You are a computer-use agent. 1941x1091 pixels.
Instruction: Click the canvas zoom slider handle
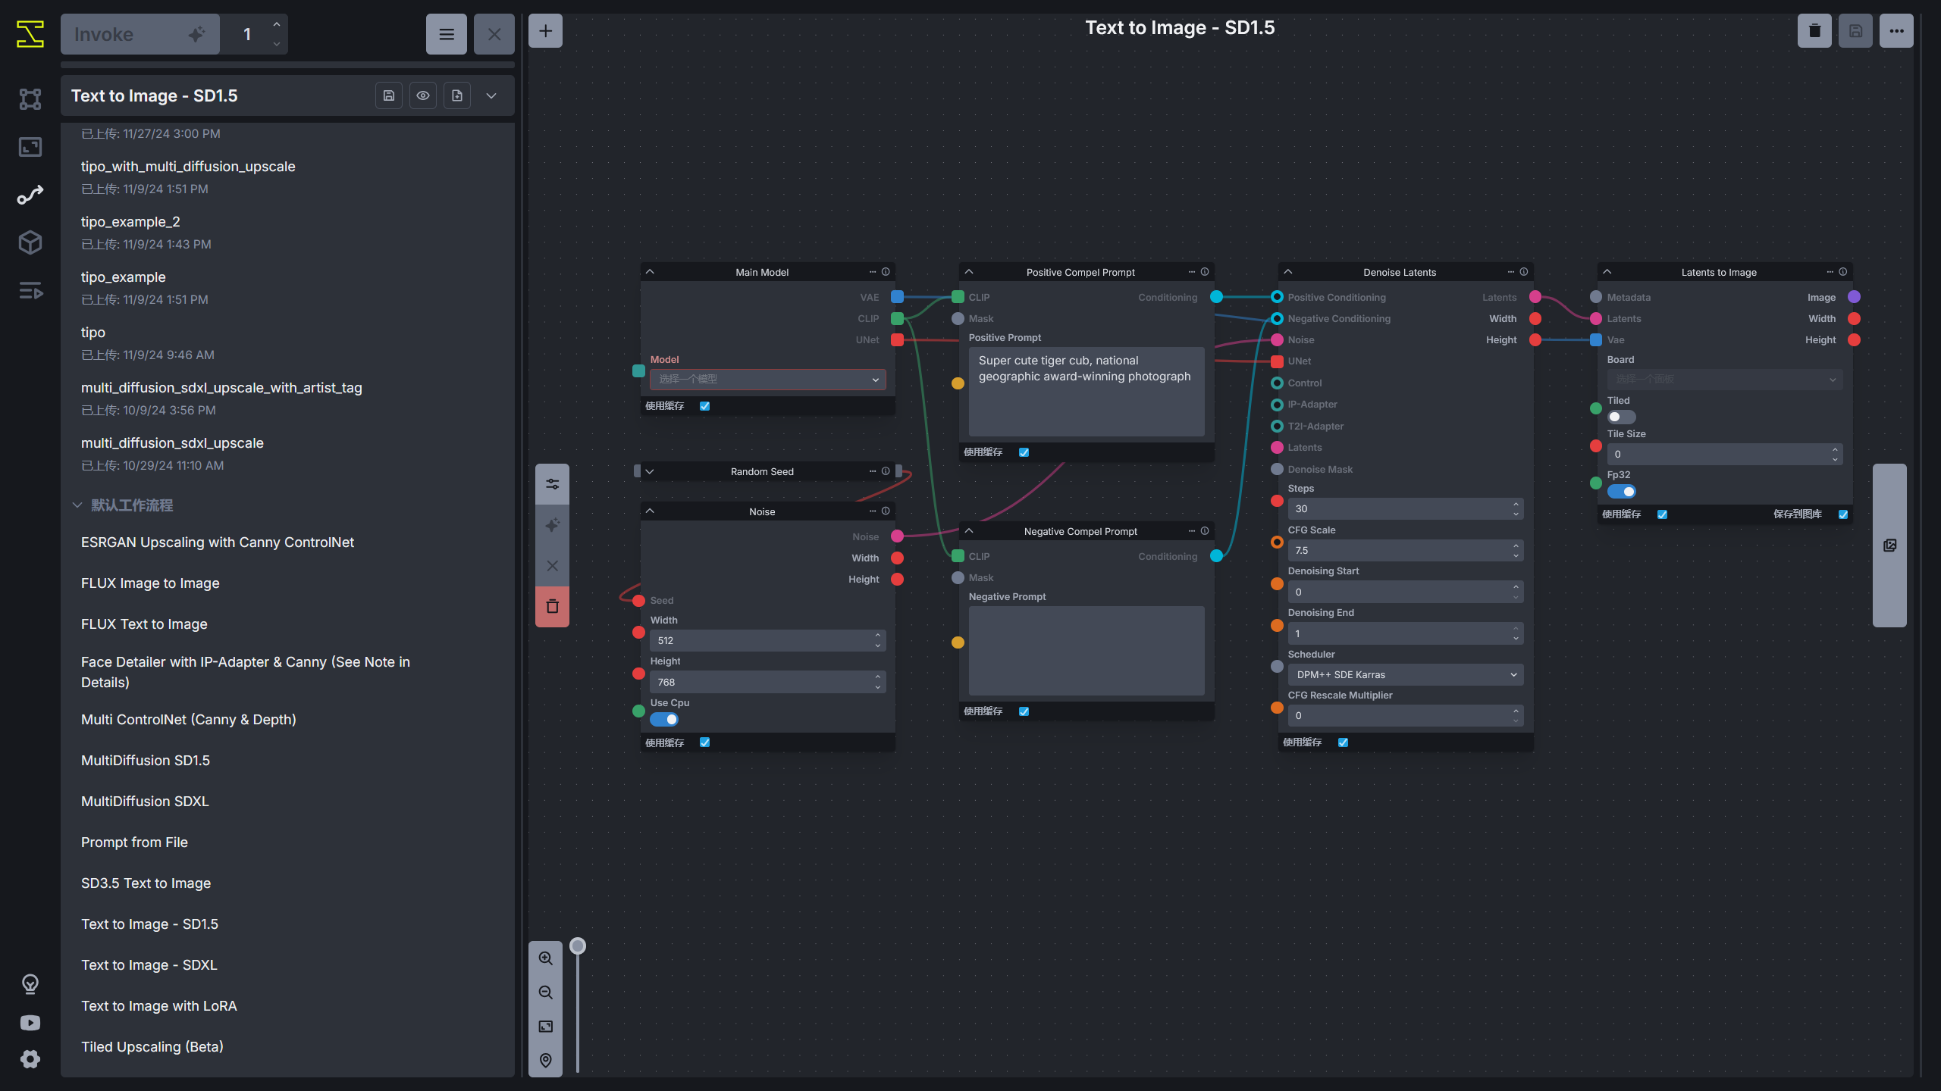pyautogui.click(x=578, y=946)
